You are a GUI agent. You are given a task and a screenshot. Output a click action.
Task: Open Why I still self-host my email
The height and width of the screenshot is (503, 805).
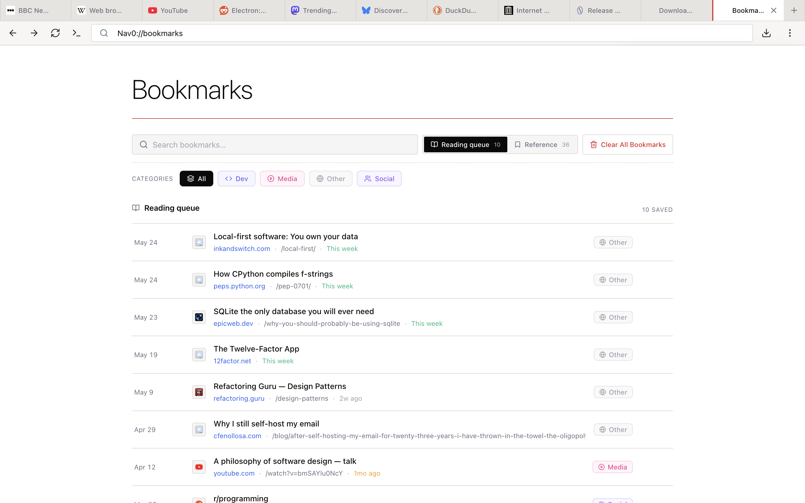point(266,423)
